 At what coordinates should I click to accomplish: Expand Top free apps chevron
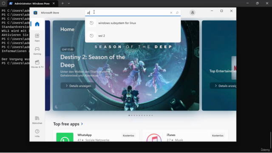(82, 124)
